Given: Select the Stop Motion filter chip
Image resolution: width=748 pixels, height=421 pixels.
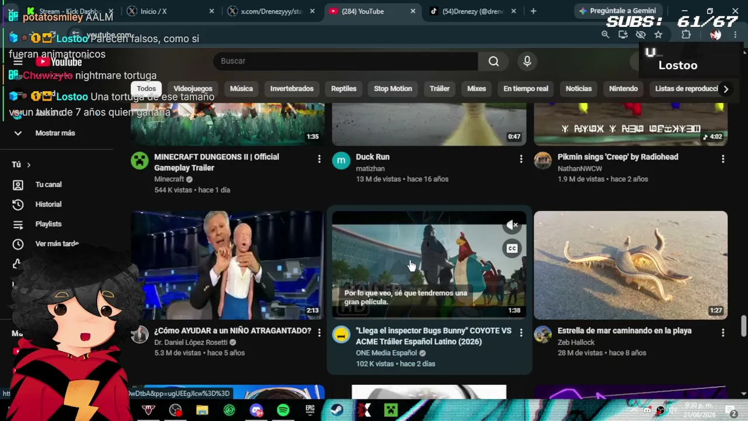Looking at the screenshot, I should point(393,89).
